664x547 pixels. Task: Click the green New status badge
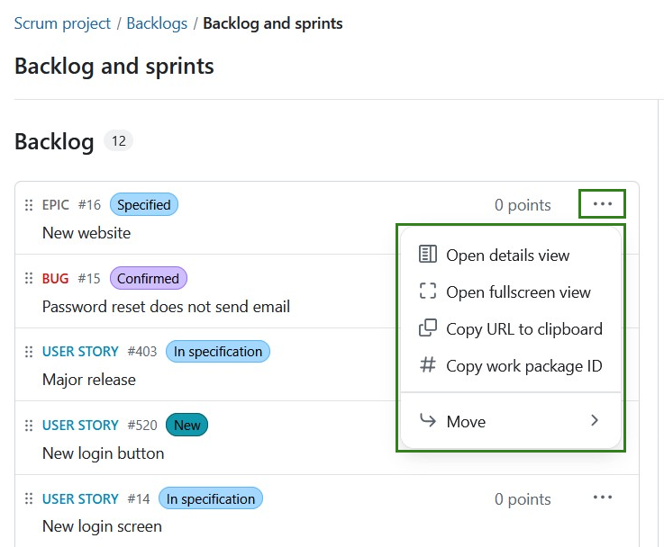[186, 426]
